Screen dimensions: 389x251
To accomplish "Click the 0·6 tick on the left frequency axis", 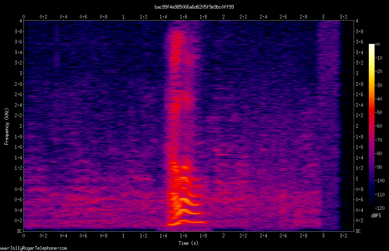I will [19, 200].
